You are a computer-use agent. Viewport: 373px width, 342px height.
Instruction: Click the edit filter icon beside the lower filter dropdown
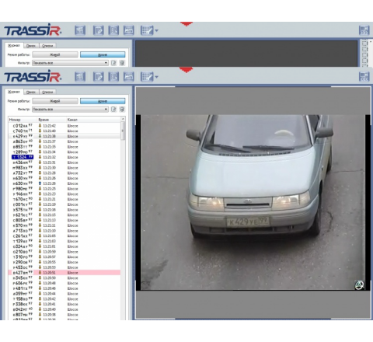tap(113, 109)
